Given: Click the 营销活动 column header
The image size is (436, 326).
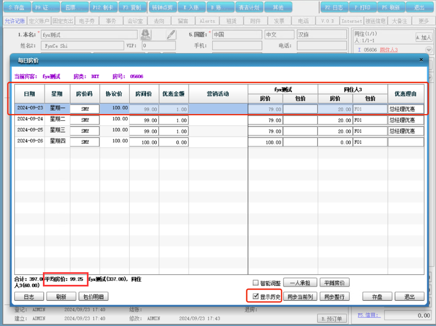Looking at the screenshot, I should coord(218,94).
